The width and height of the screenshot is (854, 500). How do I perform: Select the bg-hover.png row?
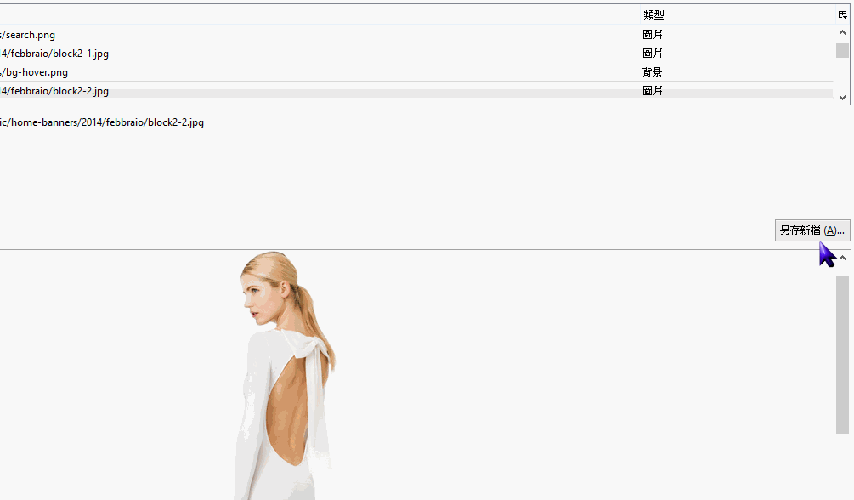pos(416,72)
